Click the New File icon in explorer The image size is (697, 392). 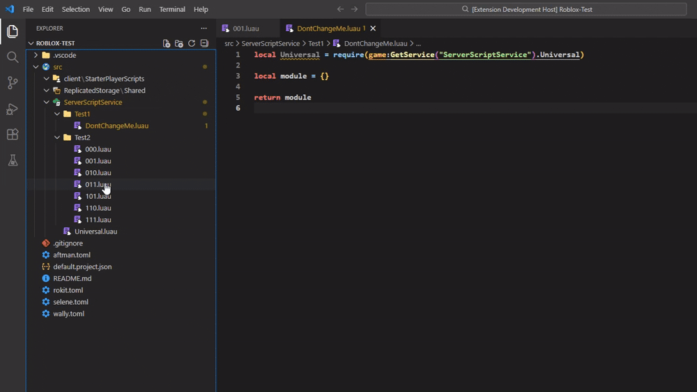167,43
